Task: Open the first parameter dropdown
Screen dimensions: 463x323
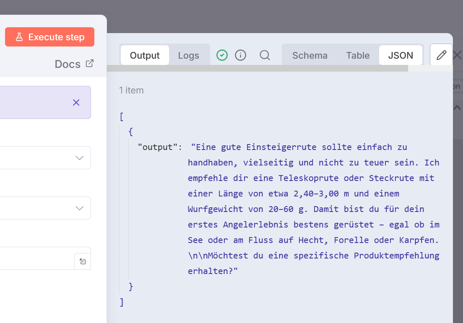Action: pyautogui.click(x=79, y=158)
